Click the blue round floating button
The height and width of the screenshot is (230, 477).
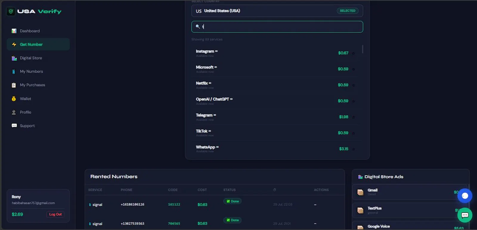[x=465, y=196]
